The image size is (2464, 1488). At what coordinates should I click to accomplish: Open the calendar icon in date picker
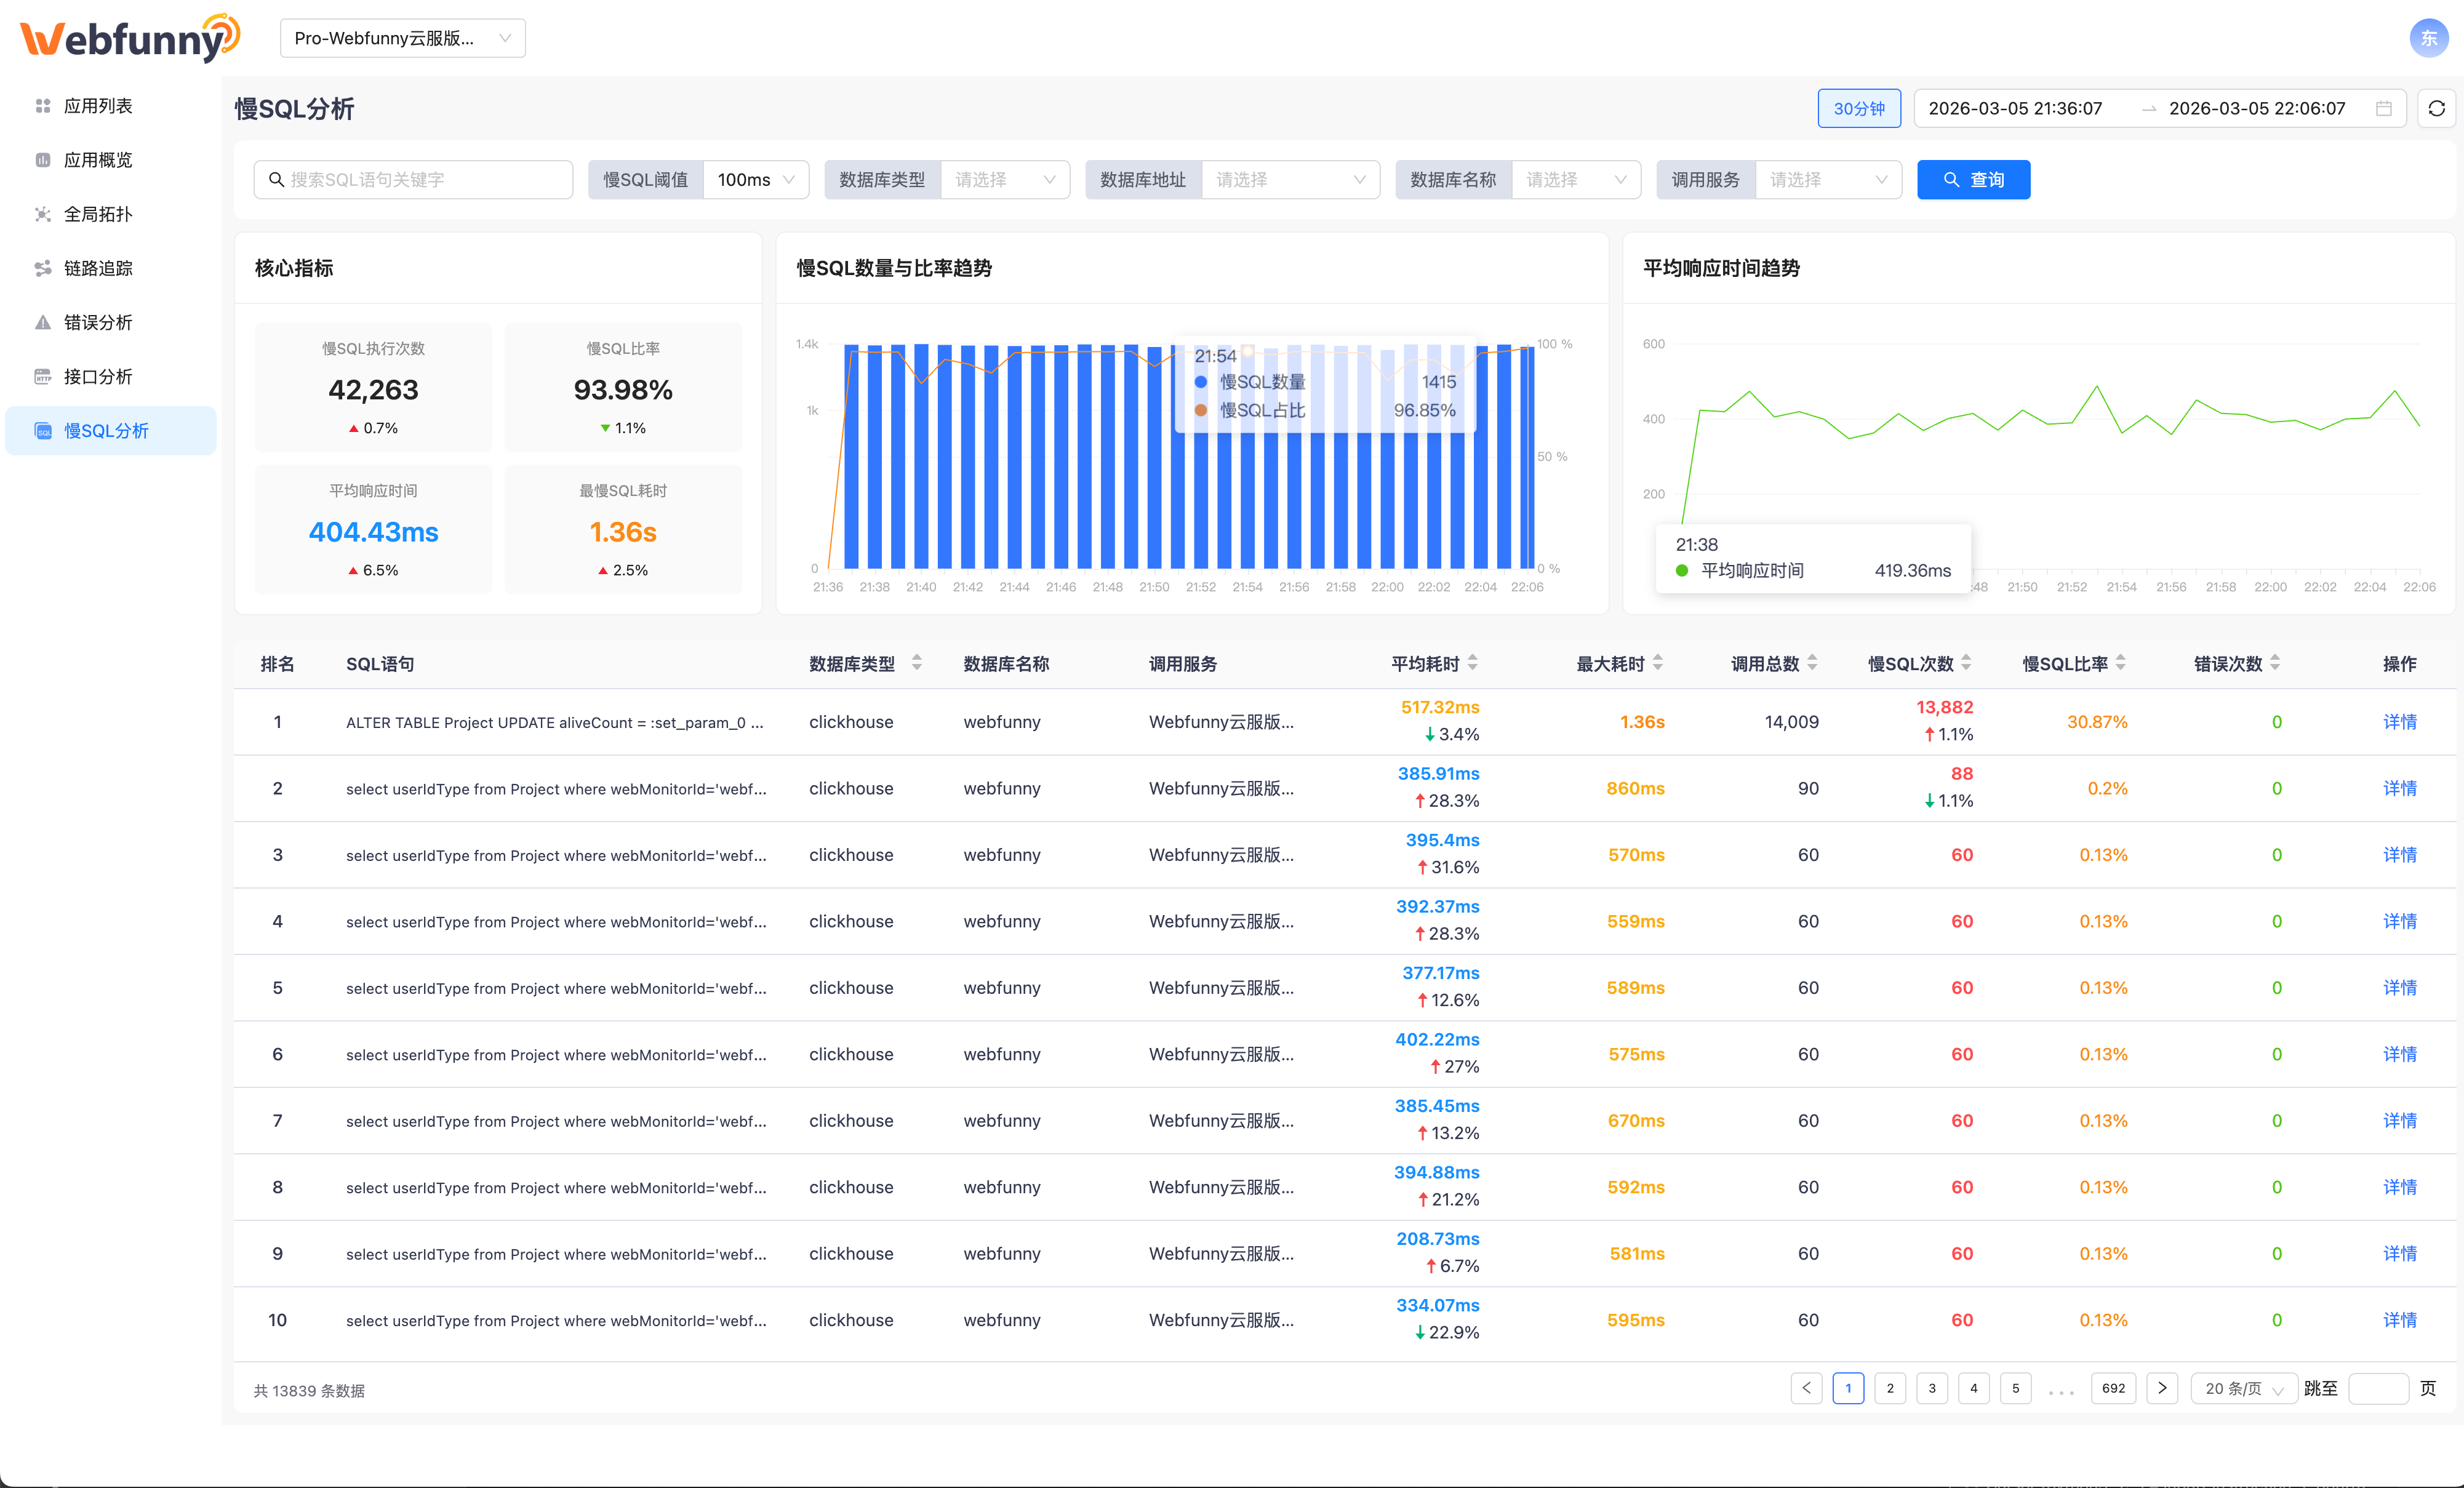[2384, 108]
